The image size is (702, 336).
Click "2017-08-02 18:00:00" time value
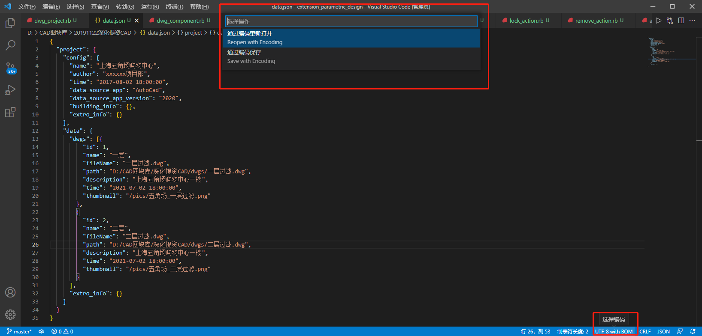tap(131, 82)
